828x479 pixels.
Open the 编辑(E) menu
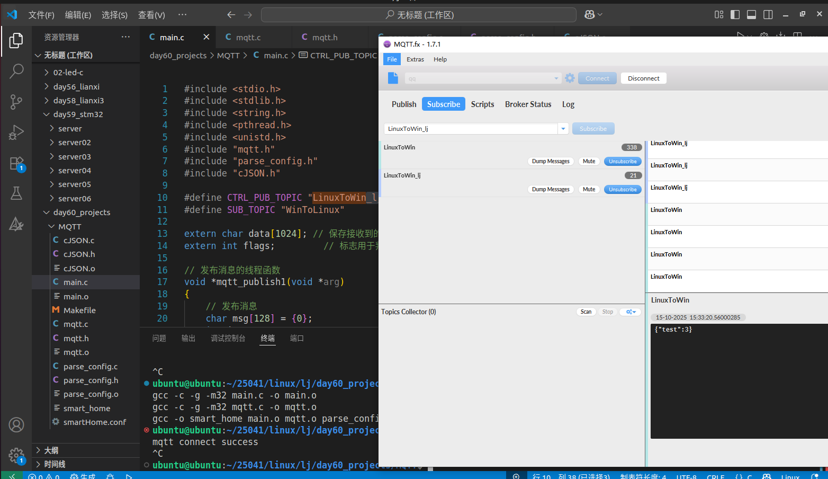[78, 15]
